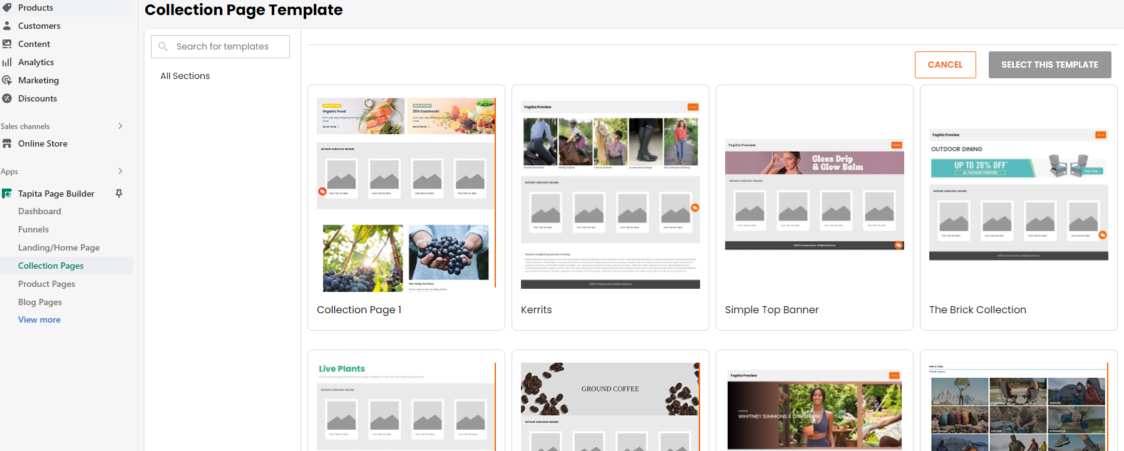Image resolution: width=1124 pixels, height=451 pixels.
Task: Click the Simple Top Banner title text
Action: pos(771,309)
